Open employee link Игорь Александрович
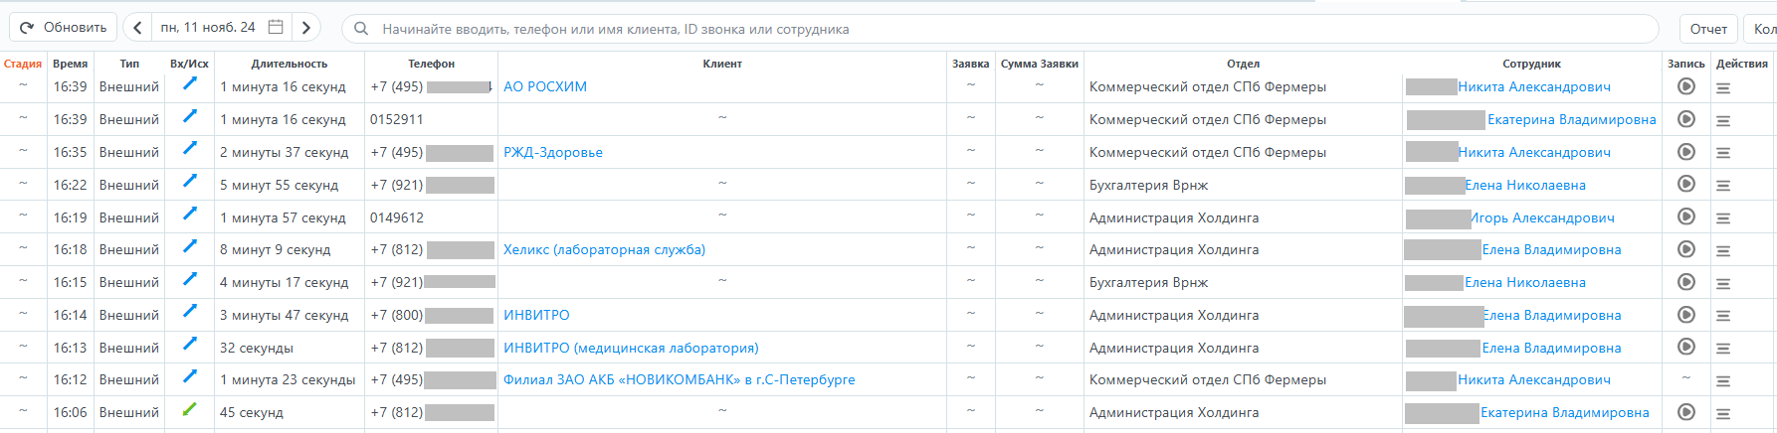Screen dimensions: 1777x433 click(x=1542, y=217)
